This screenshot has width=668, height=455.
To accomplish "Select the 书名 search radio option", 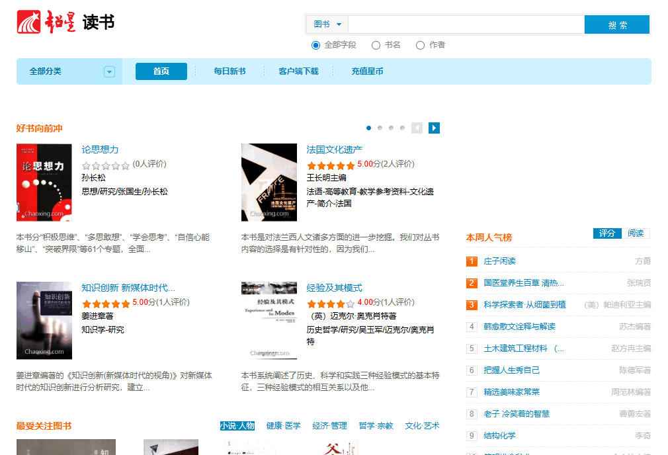I will pyautogui.click(x=376, y=45).
